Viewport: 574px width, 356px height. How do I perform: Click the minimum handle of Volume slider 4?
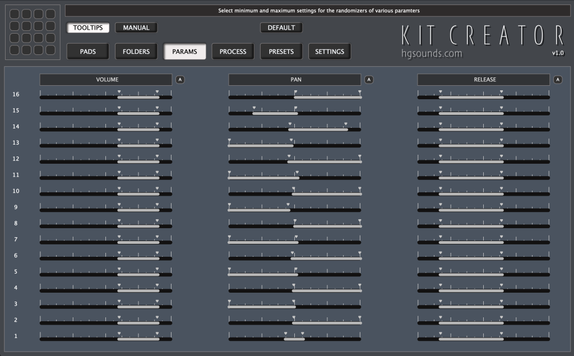(119, 285)
